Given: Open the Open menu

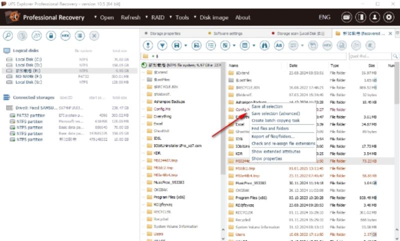Looking at the screenshot, I should 107,17.
